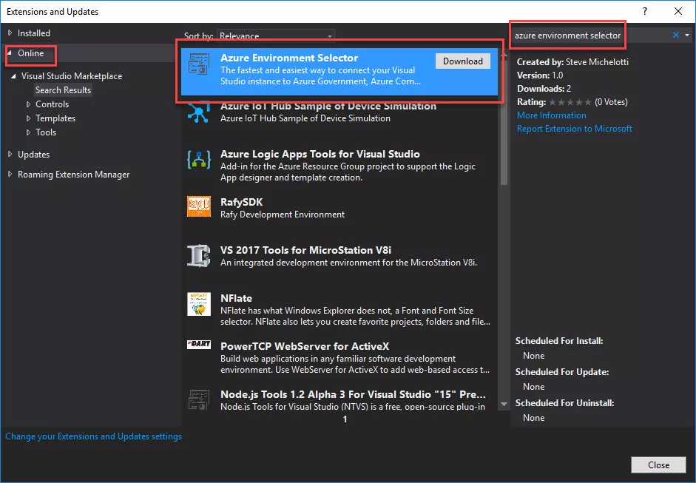696x483 pixels.
Task: Select the Roaming Extension Manager label
Action: 74,175
